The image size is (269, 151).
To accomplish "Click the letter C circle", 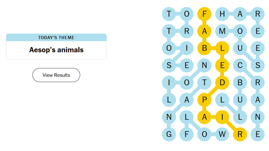I will 240,65.
